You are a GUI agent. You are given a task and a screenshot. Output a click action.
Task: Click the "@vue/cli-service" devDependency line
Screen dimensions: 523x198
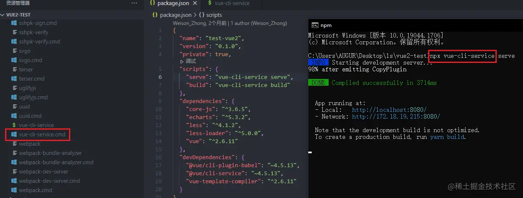pos(234,173)
